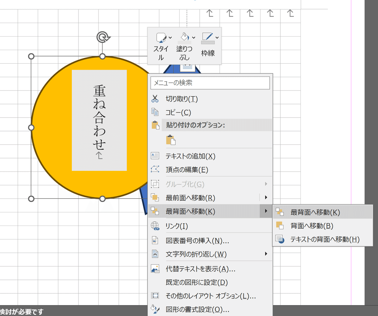Open the Outline dropdown arrow

(217, 37)
